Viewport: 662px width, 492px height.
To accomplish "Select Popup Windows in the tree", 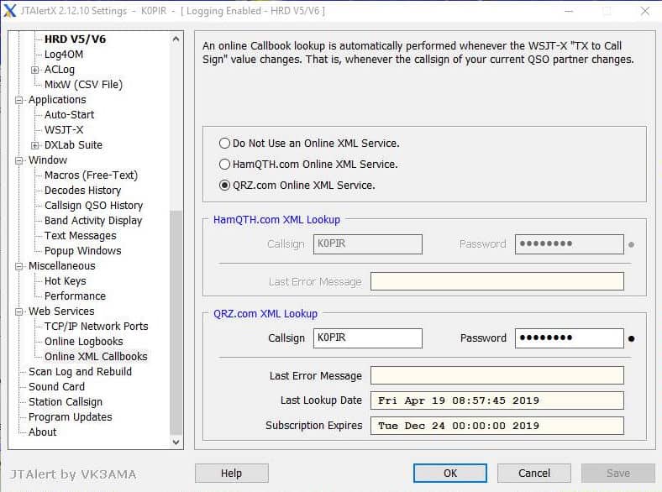I will point(82,251).
